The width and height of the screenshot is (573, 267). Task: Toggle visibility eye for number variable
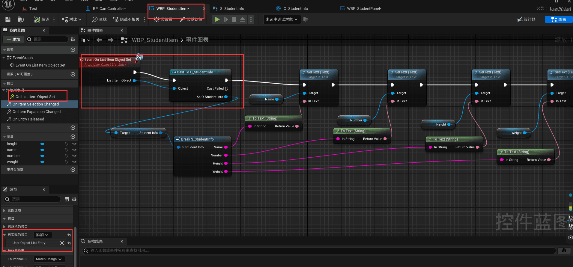[74, 156]
